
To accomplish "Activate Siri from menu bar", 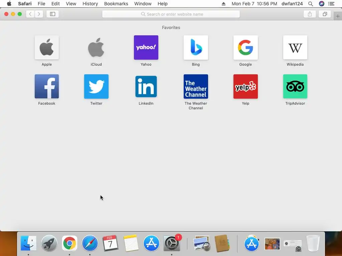I will tap(322, 4).
